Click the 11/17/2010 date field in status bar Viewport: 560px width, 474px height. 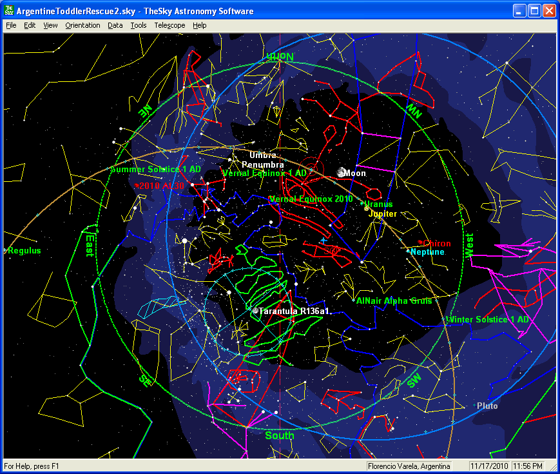[x=489, y=466]
